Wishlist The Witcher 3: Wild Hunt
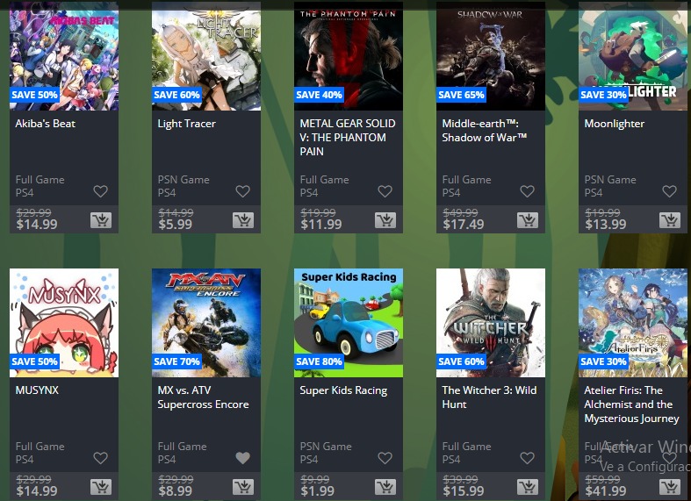Image resolution: width=691 pixels, height=501 pixels. click(x=527, y=458)
